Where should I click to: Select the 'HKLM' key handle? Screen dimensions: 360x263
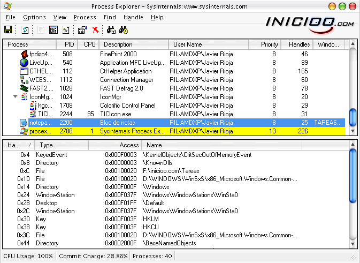pos(151,219)
